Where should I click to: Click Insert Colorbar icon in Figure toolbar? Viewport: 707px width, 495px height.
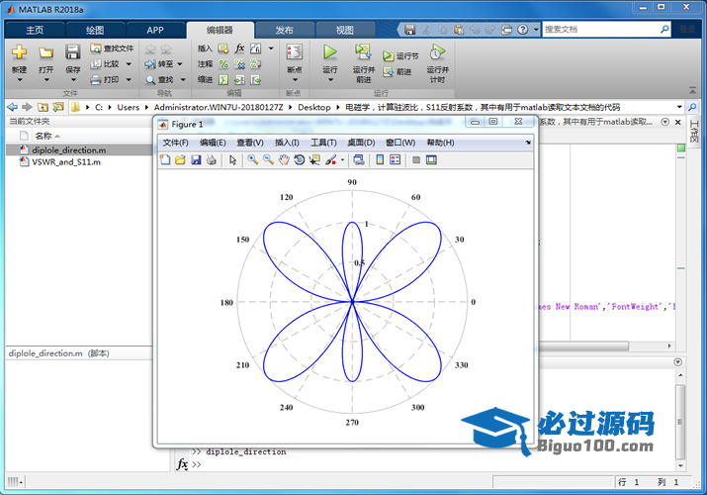[x=380, y=159]
